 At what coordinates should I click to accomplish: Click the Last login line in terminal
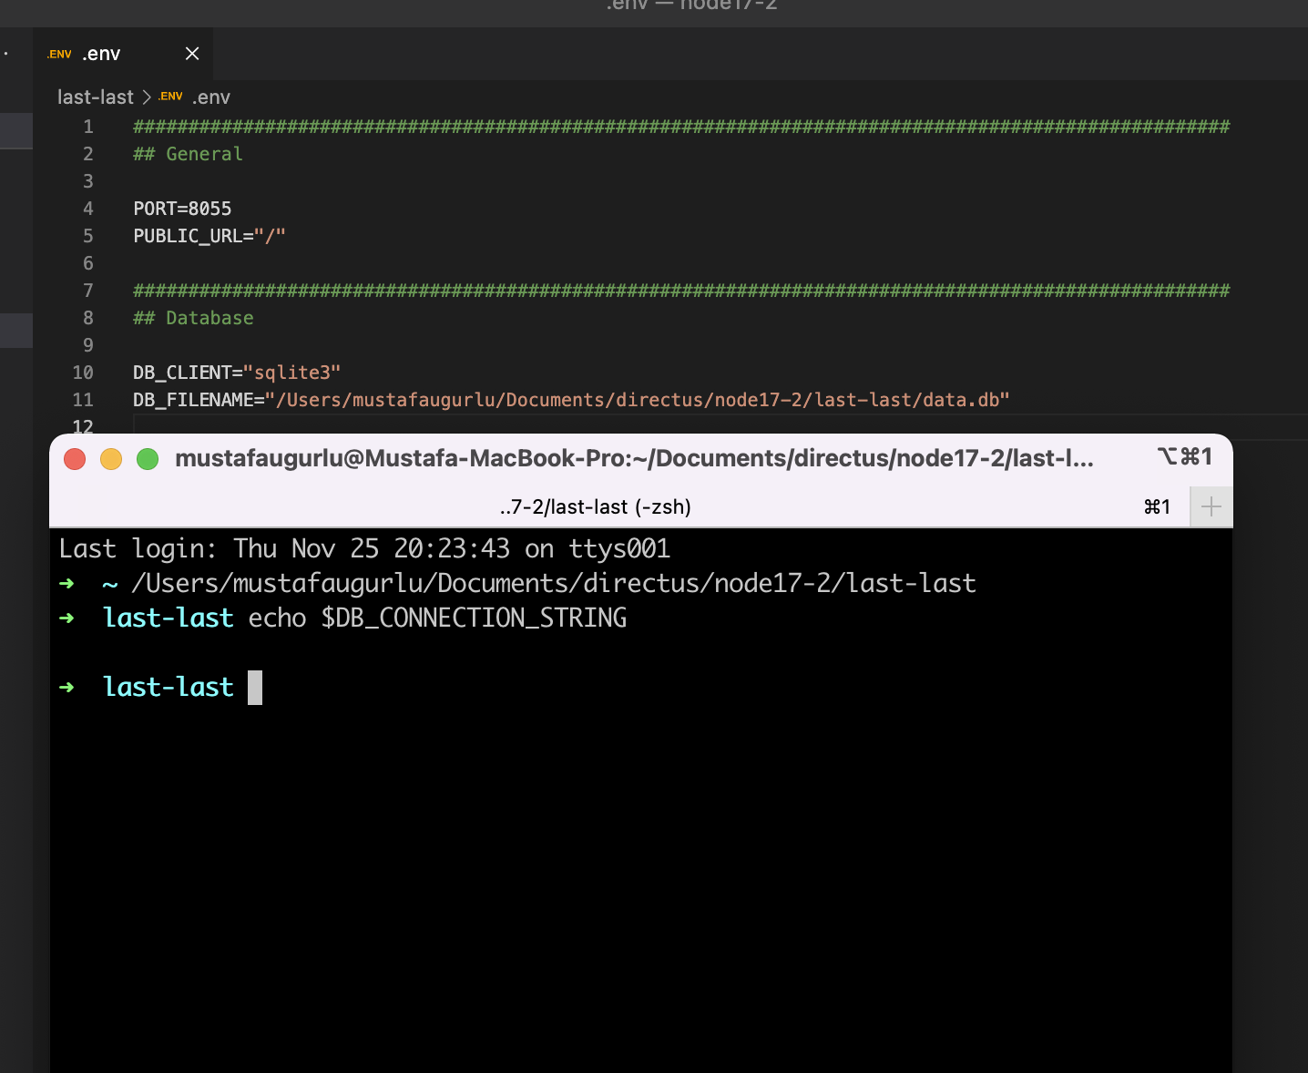tap(364, 548)
